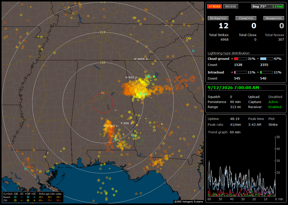Change the Persistence 90 min value
The width and height of the screenshot is (288, 205).
click(235, 102)
